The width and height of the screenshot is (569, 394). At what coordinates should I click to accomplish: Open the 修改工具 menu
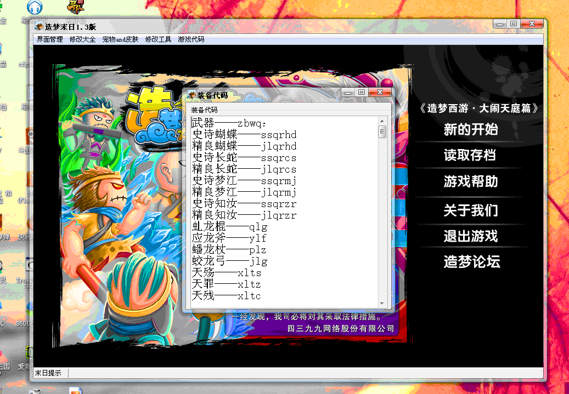pyautogui.click(x=158, y=39)
